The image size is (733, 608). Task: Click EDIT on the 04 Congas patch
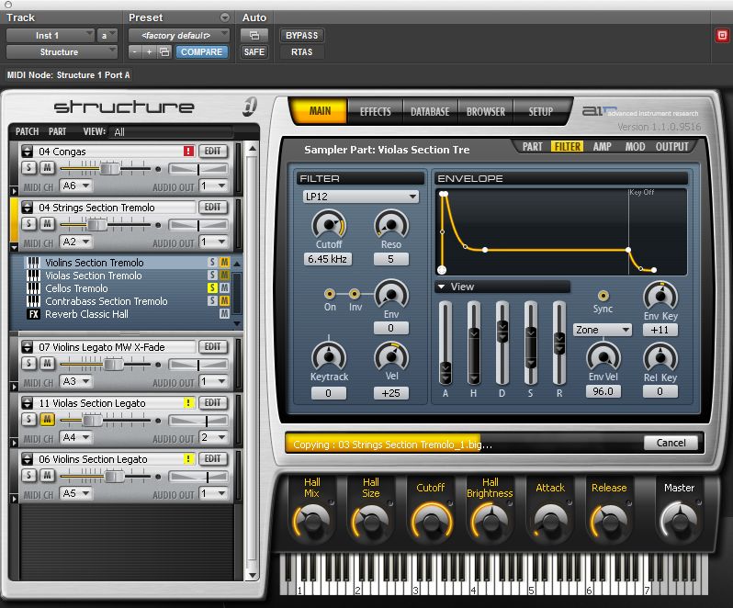tap(213, 151)
